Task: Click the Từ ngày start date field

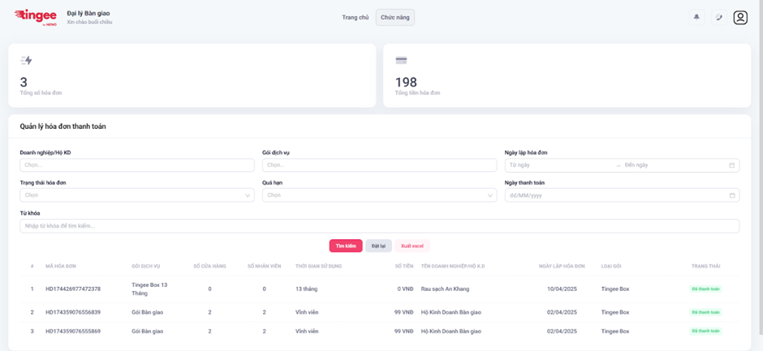Action: [x=560, y=165]
